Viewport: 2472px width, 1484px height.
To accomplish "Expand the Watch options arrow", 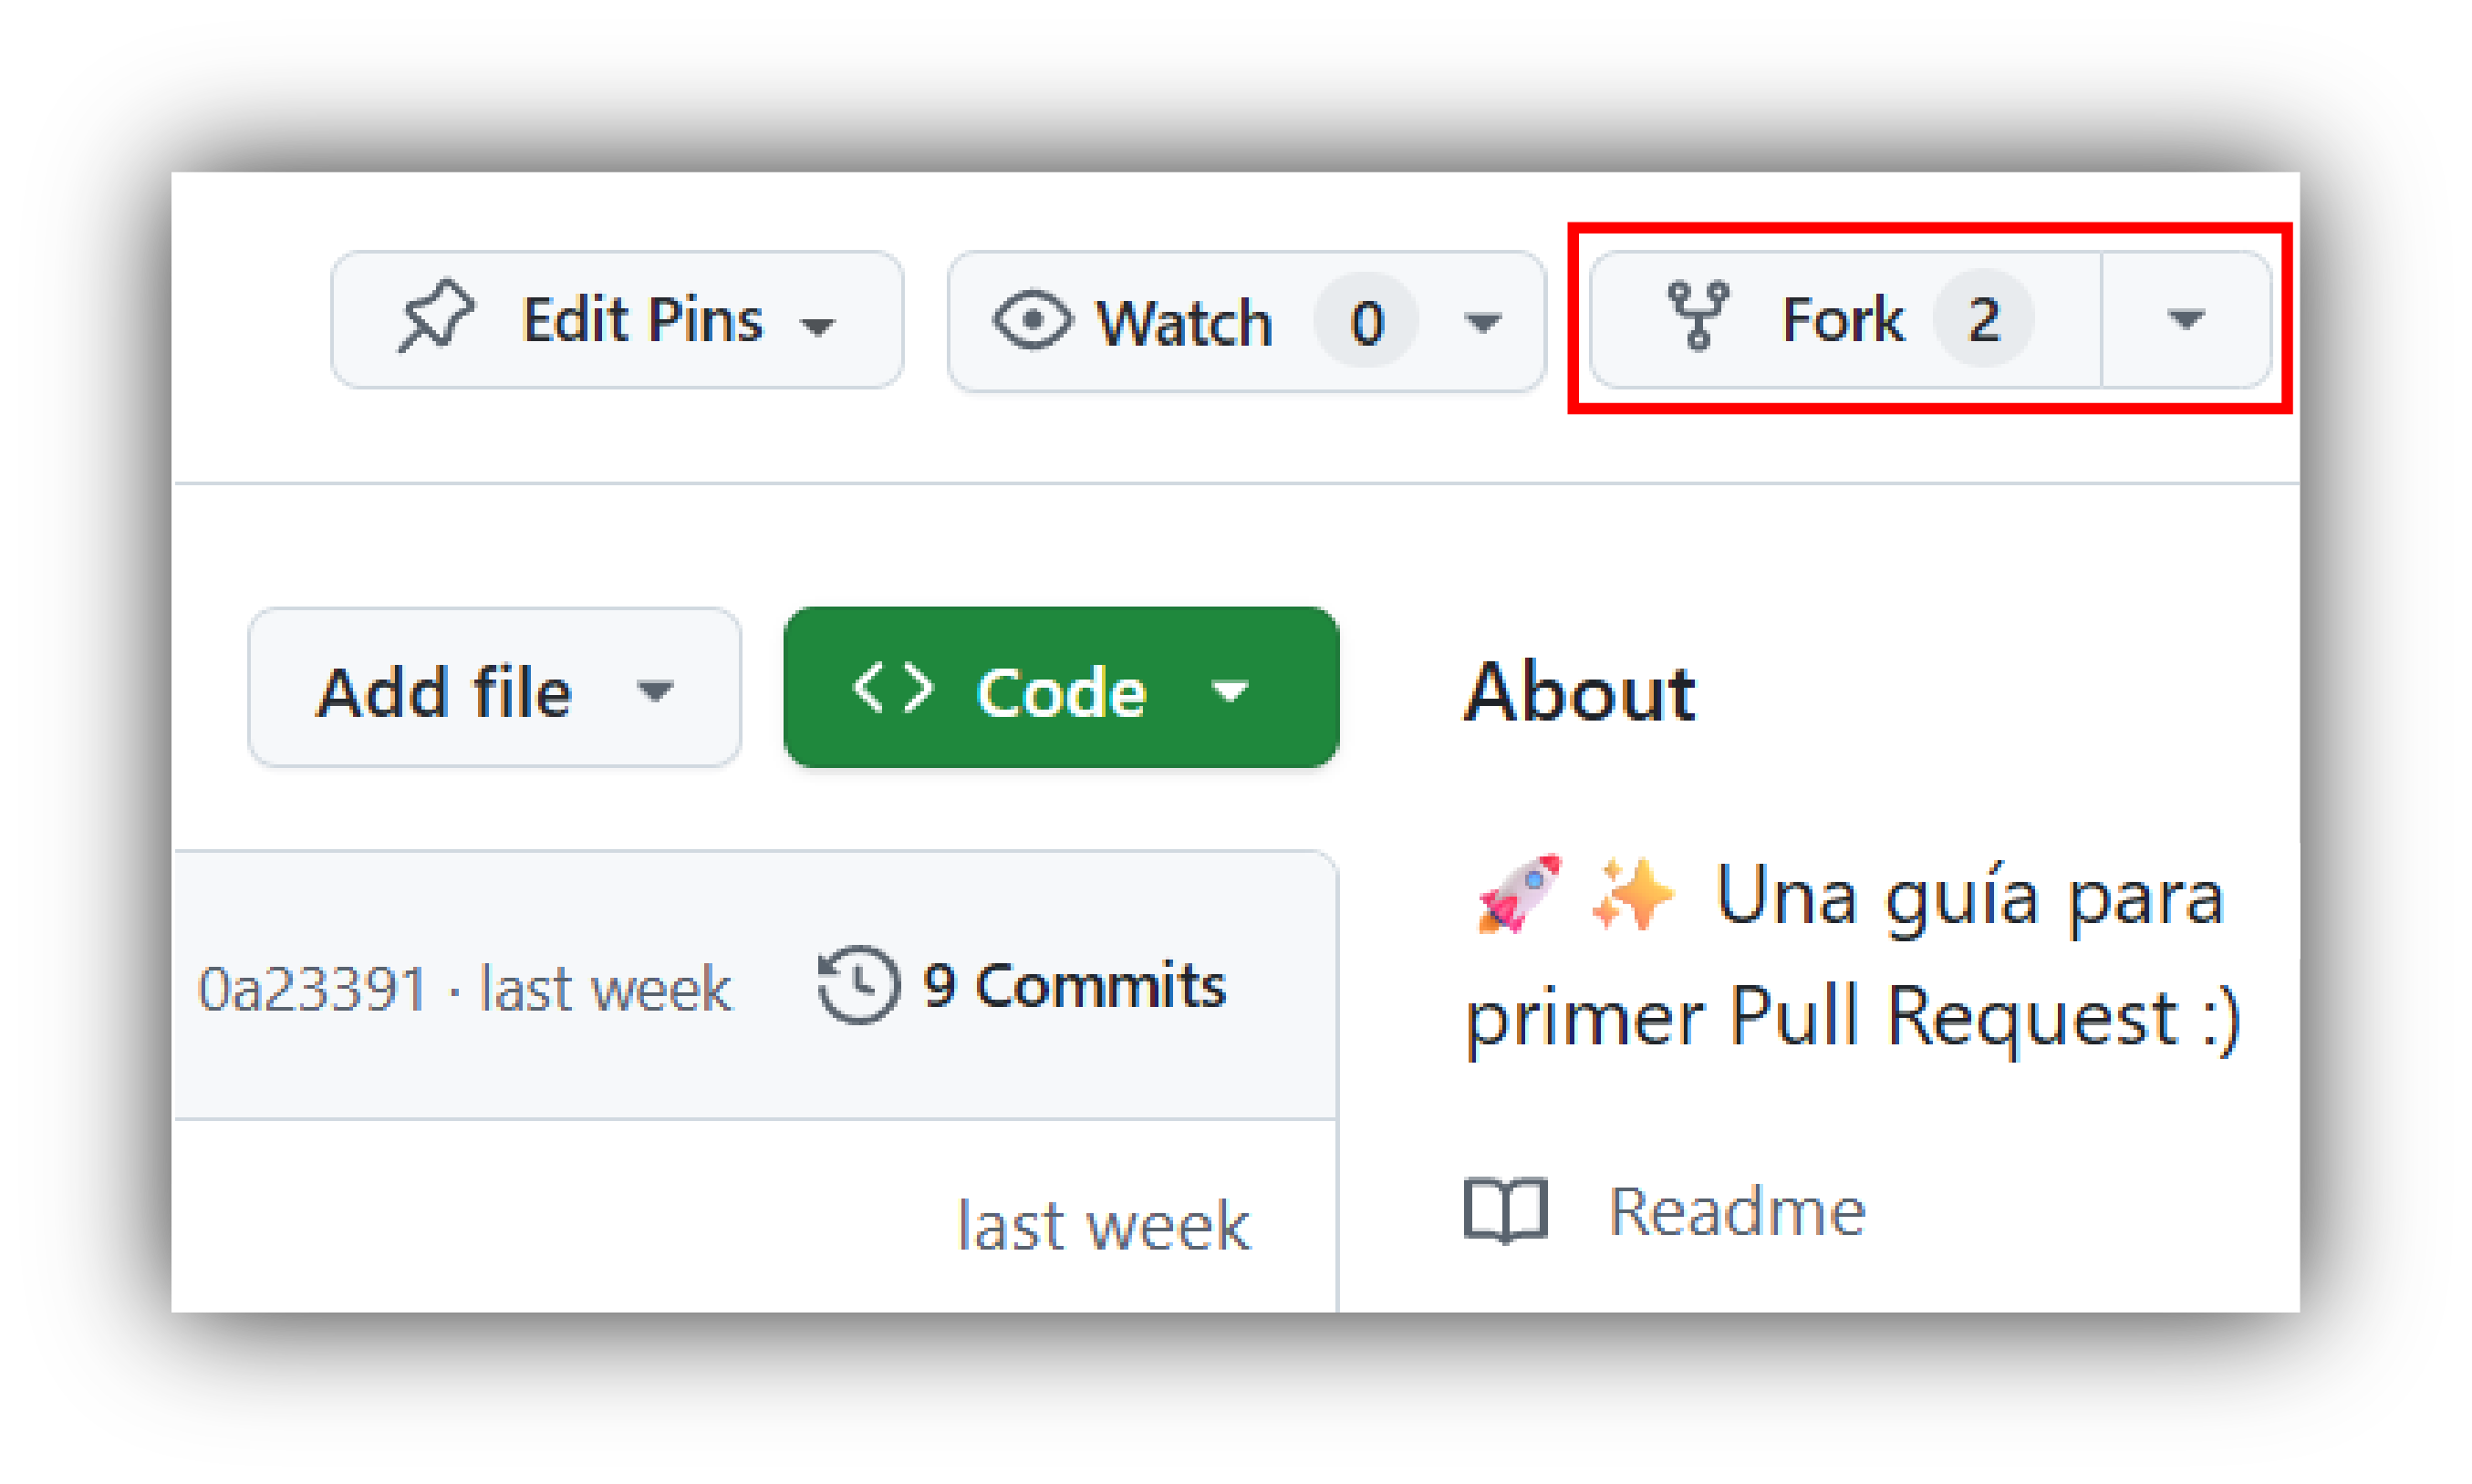I will tap(1482, 322).
